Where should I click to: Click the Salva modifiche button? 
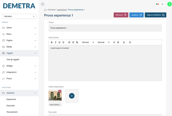(155, 15)
